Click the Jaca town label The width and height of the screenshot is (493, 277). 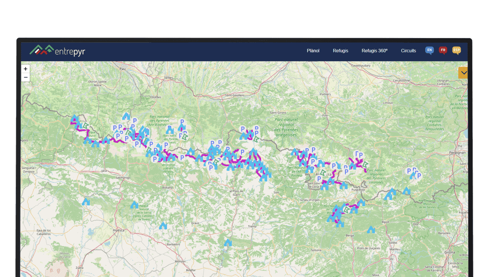(x=104, y=170)
